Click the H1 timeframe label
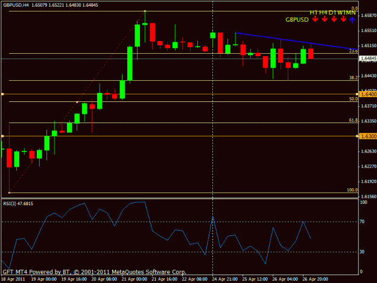The width and height of the screenshot is (377, 283). pyautogui.click(x=314, y=13)
